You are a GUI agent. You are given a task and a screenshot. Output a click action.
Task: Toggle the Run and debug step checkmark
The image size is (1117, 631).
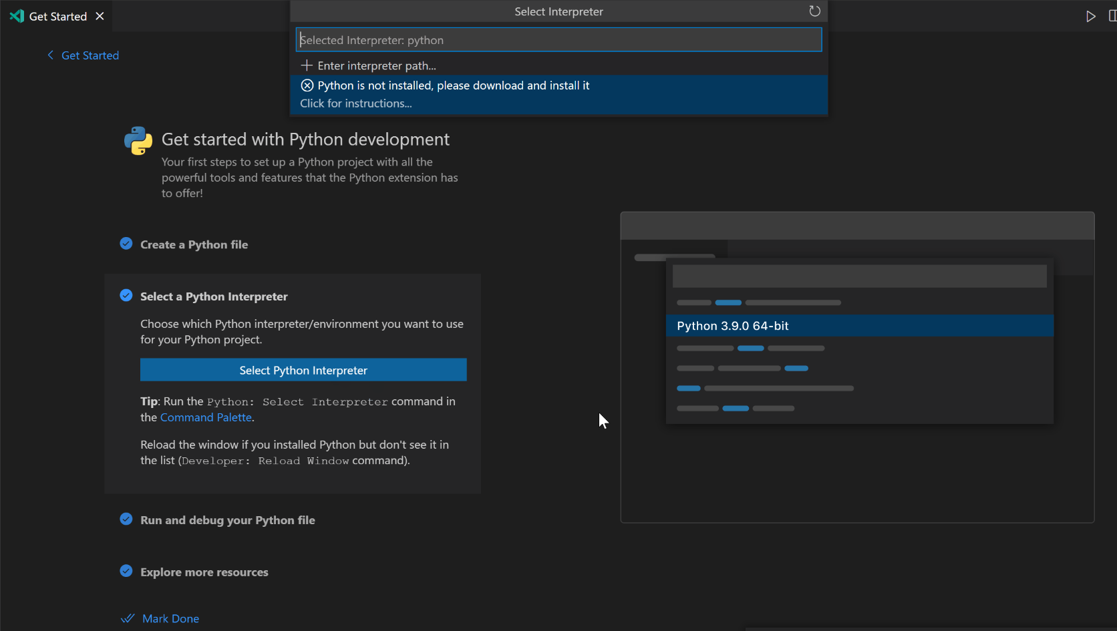pos(126,519)
